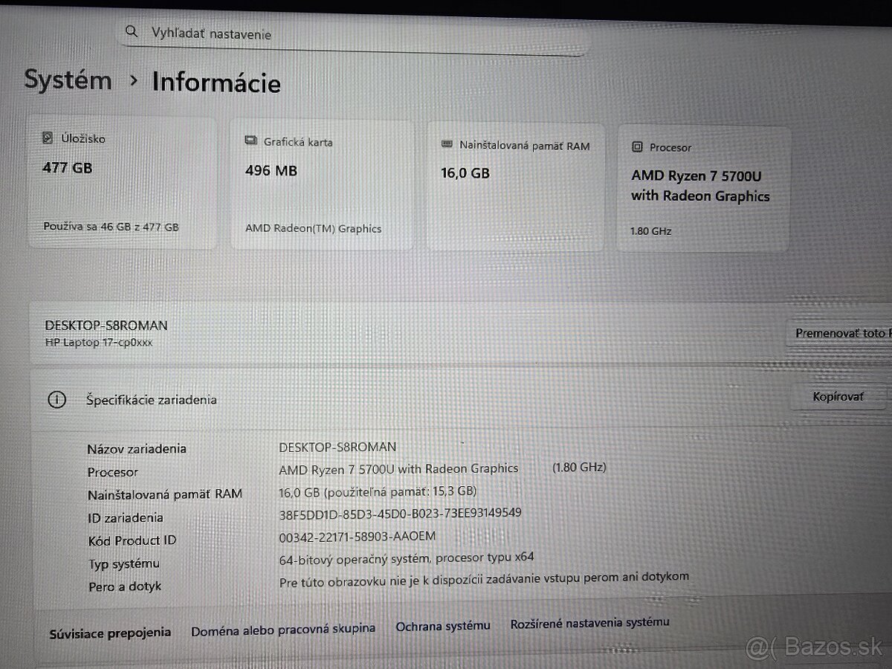Image resolution: width=892 pixels, height=669 pixels.
Task: Click the search magnifier icon
Action: 132,32
